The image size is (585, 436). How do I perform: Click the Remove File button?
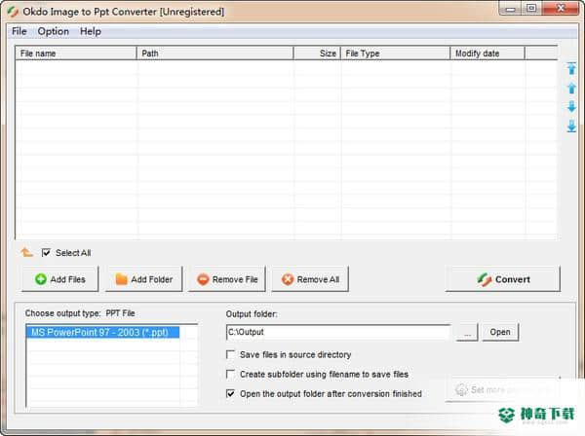point(227,279)
